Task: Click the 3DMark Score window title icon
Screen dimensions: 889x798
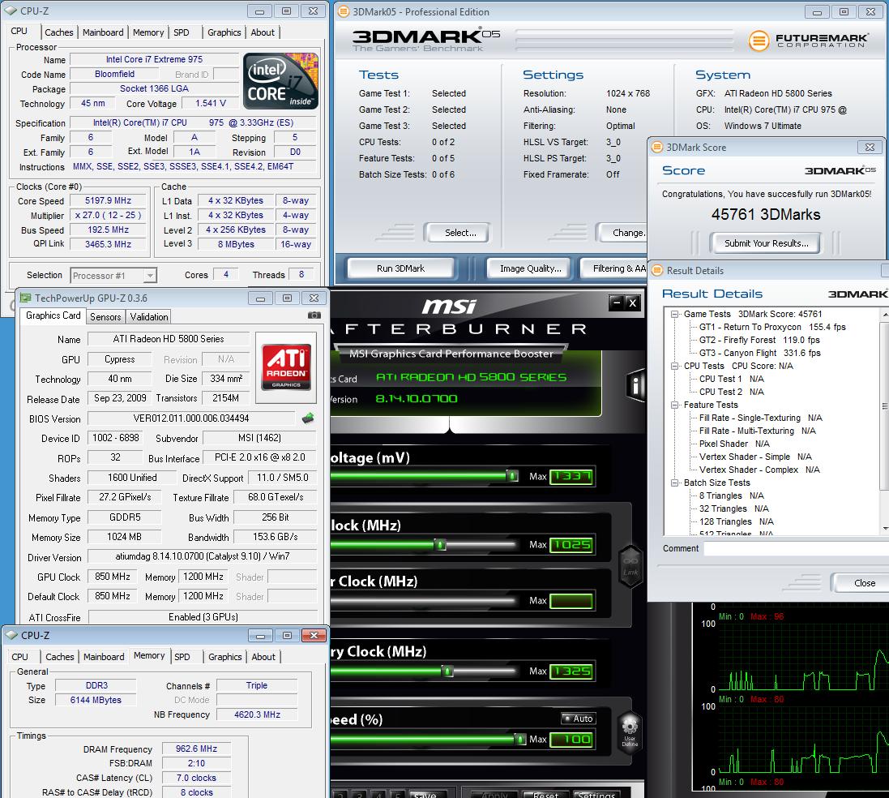Action: (656, 147)
